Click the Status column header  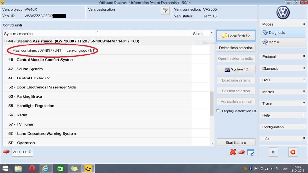pyautogui.click(x=201, y=34)
